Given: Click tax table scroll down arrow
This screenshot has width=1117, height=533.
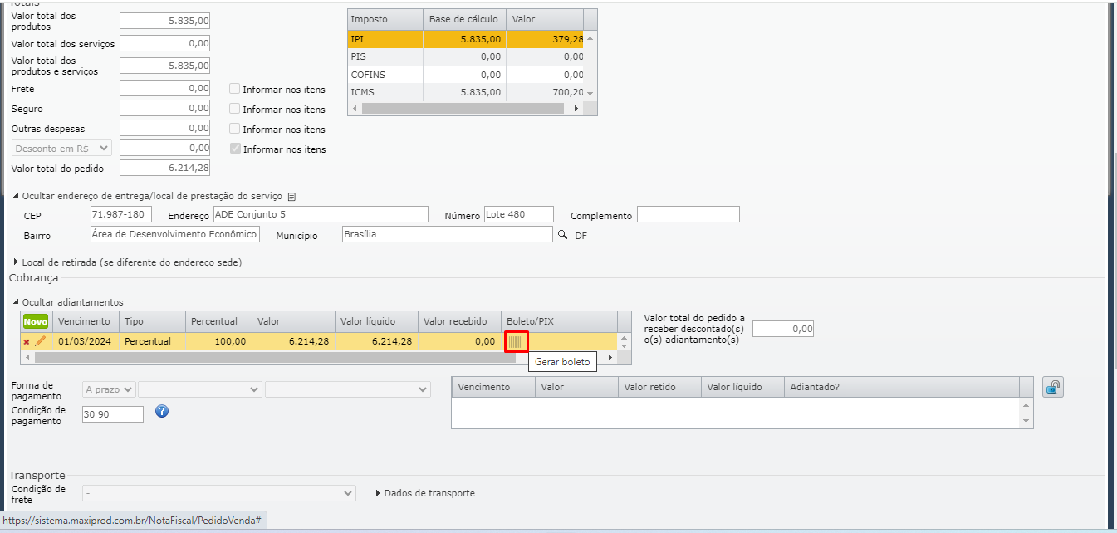Looking at the screenshot, I should click(590, 93).
